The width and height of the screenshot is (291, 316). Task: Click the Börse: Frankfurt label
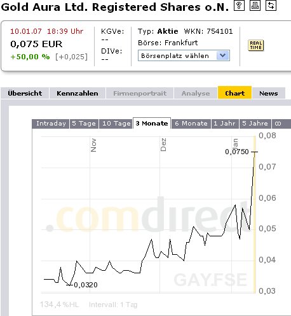(168, 43)
